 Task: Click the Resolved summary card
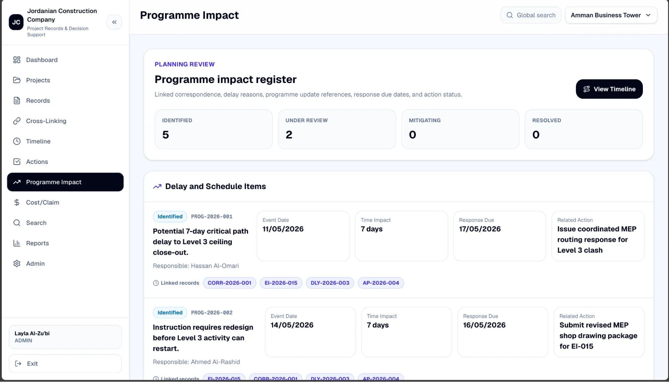click(x=584, y=129)
